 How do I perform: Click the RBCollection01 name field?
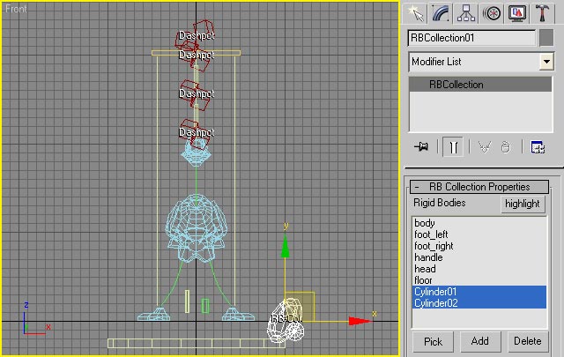[471, 38]
